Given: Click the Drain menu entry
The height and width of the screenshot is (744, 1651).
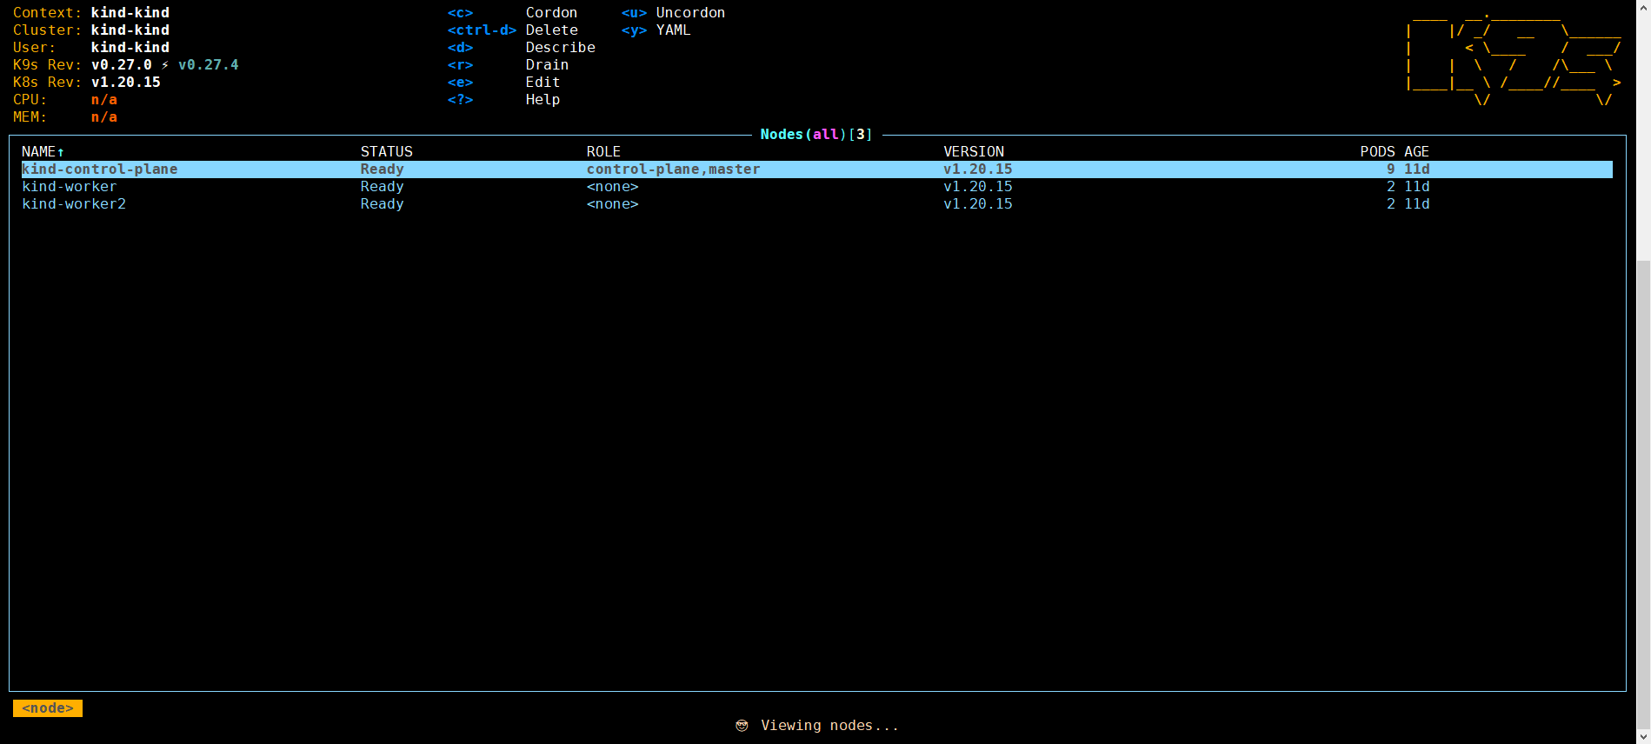Looking at the screenshot, I should (x=547, y=65).
